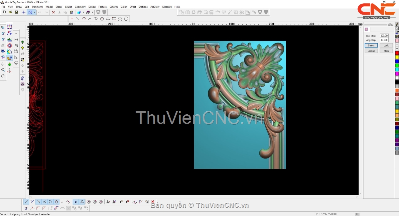
Task: Toggle the endpoint snap button
Action: pyautogui.click(x=26, y=202)
